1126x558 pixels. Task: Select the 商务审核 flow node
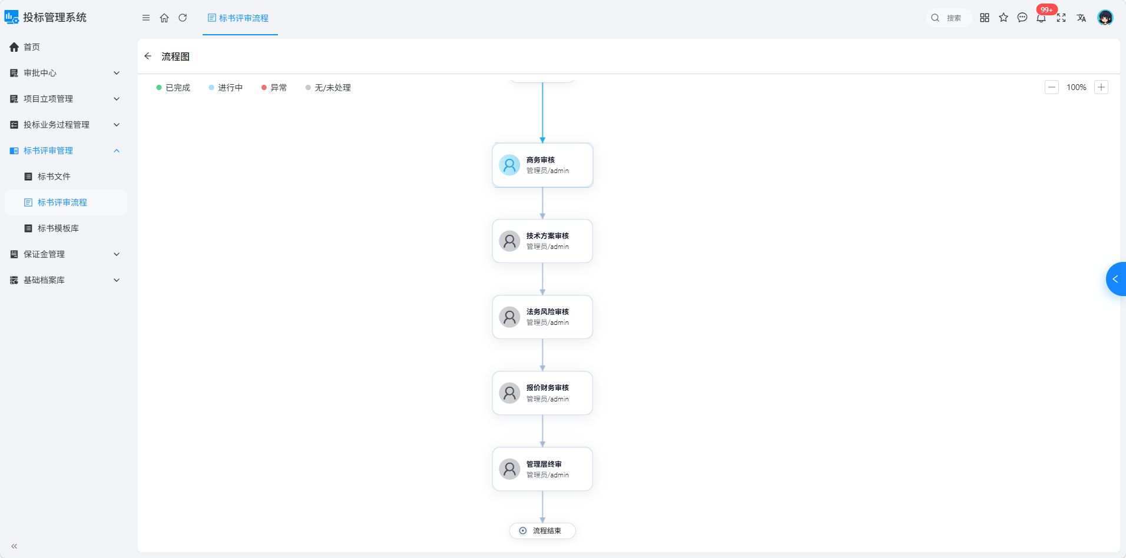click(542, 165)
